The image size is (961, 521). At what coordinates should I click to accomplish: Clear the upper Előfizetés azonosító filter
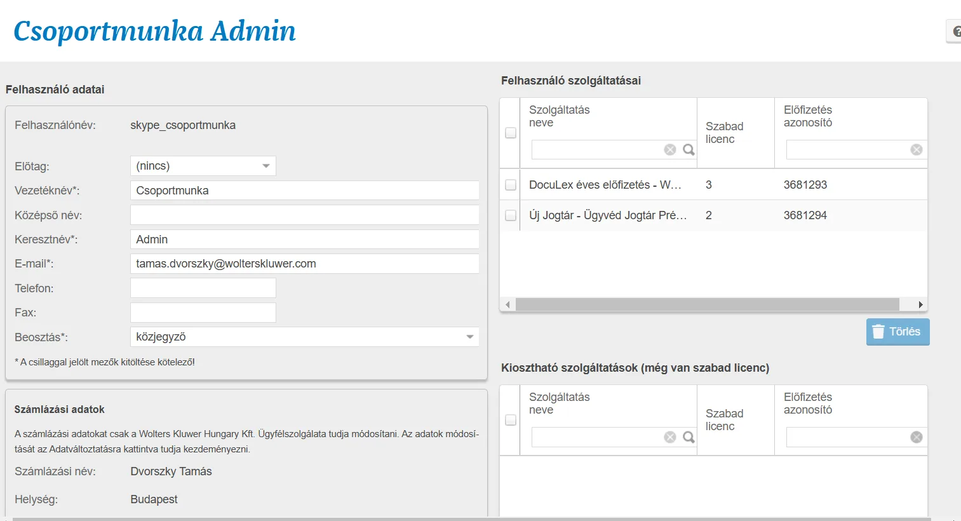[917, 149]
